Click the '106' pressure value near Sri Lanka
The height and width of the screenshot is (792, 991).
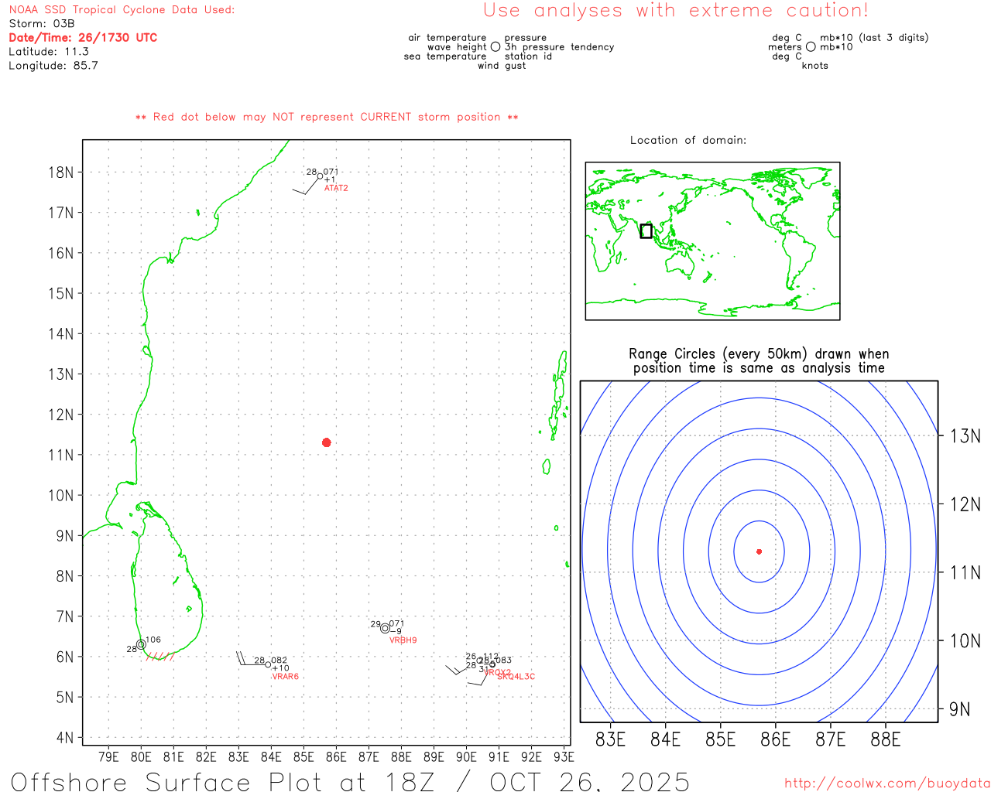[x=153, y=640]
